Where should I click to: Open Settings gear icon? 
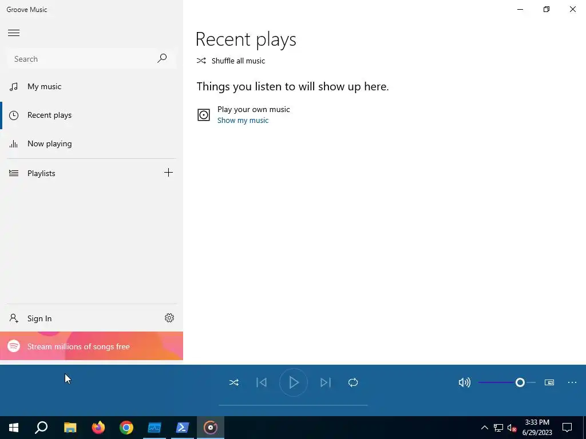[169, 318]
